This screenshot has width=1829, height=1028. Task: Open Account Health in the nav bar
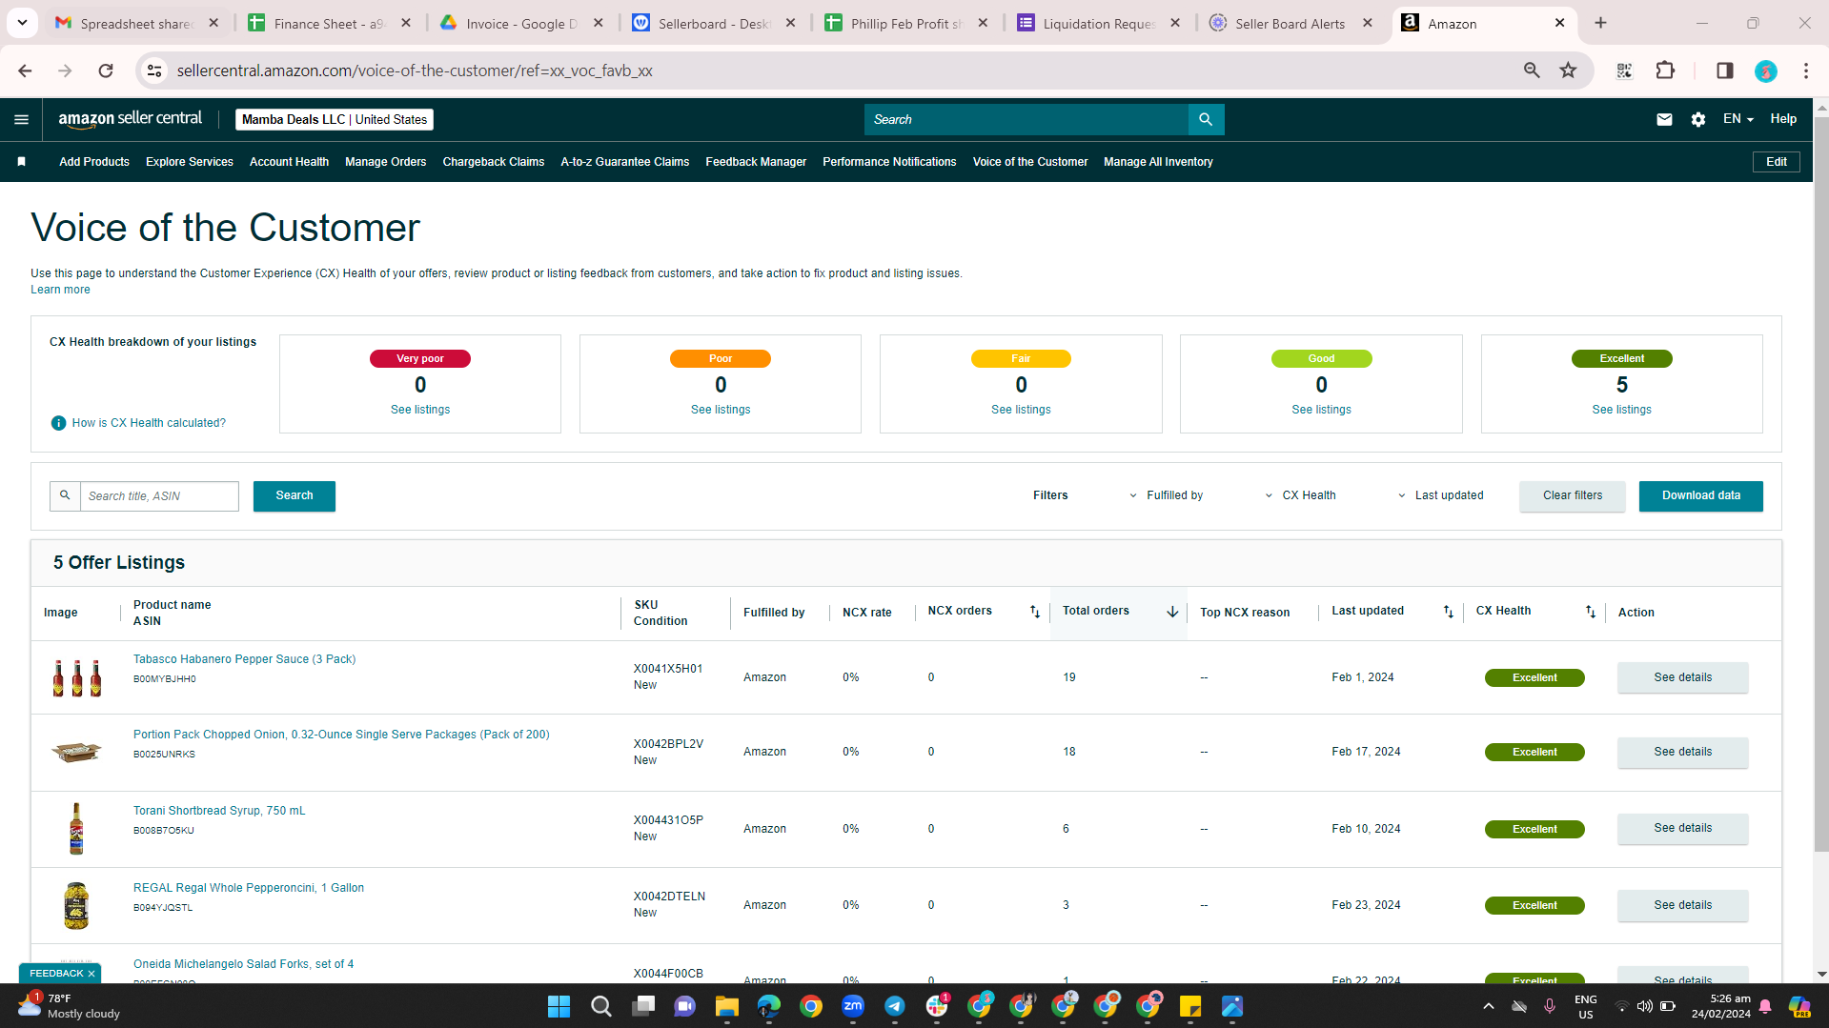pos(289,162)
